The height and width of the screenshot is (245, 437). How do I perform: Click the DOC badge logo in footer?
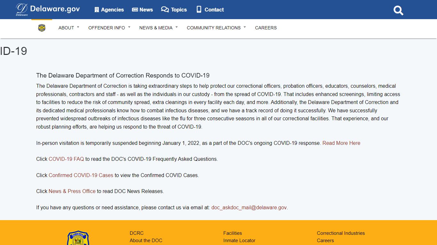tap(78, 238)
